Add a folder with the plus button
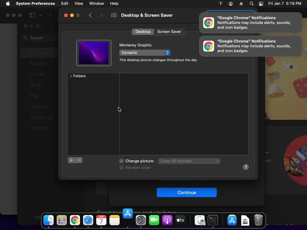307x230 pixels. point(71,160)
